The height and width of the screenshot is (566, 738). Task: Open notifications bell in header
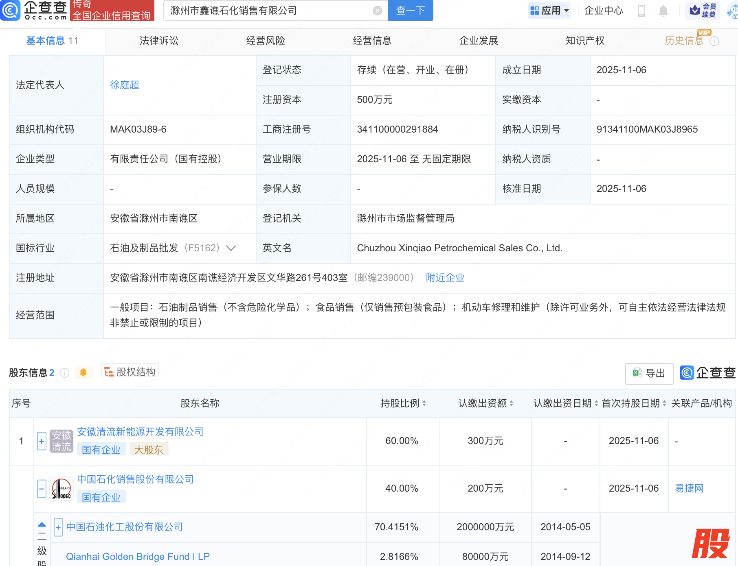[663, 11]
